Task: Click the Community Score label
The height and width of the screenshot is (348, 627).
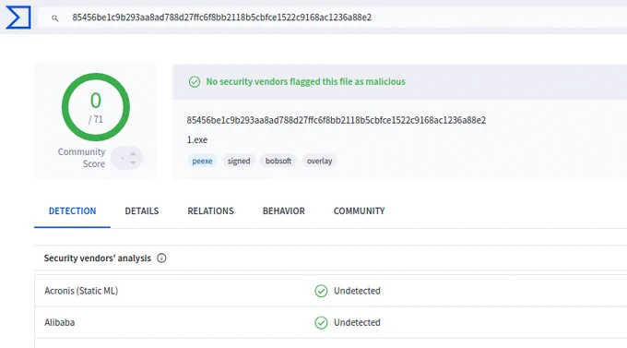Action: [81, 158]
